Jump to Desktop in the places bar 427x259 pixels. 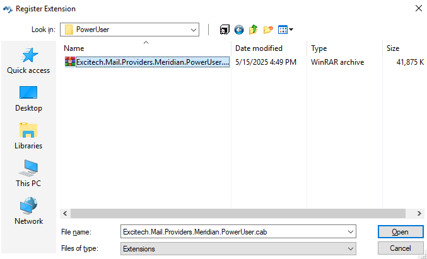pos(28,99)
